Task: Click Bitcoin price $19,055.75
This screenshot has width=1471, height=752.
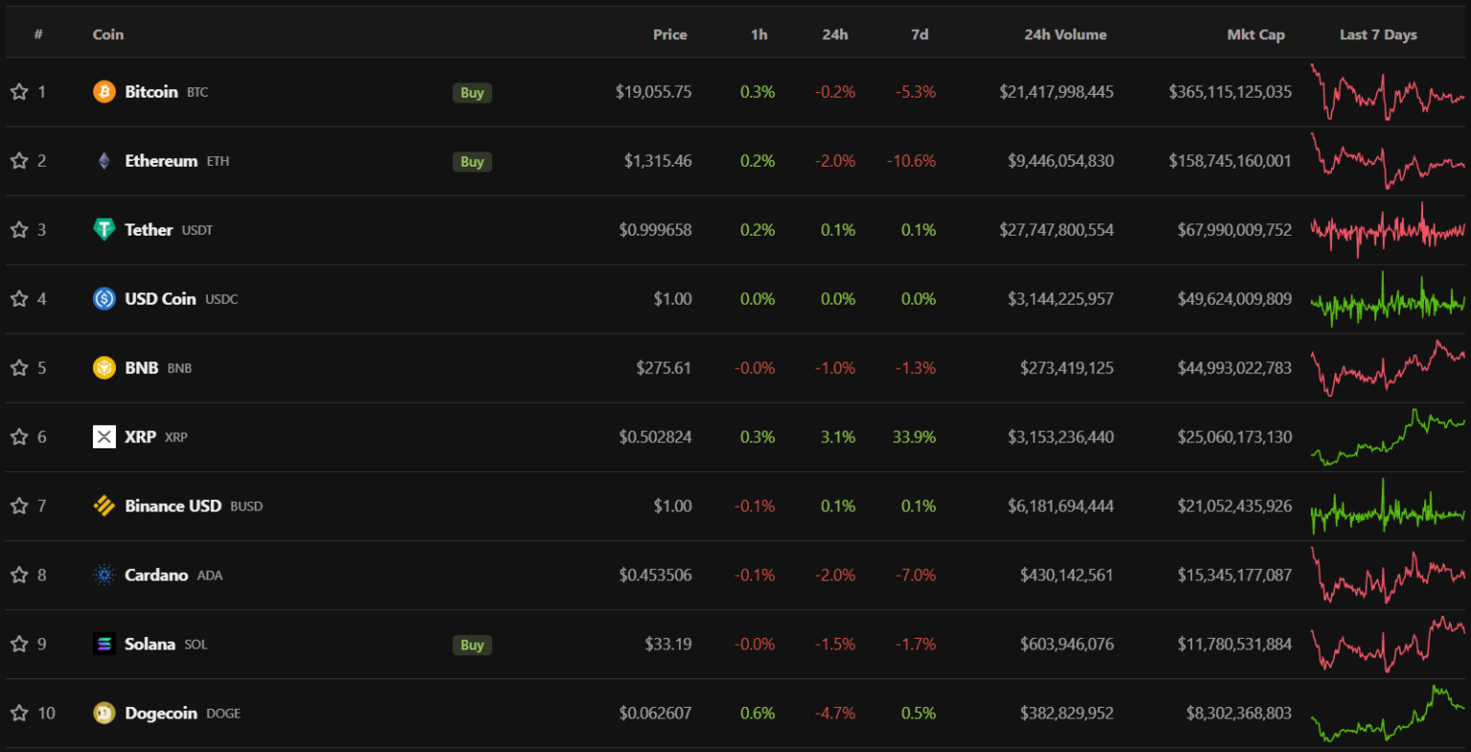Action: [653, 92]
